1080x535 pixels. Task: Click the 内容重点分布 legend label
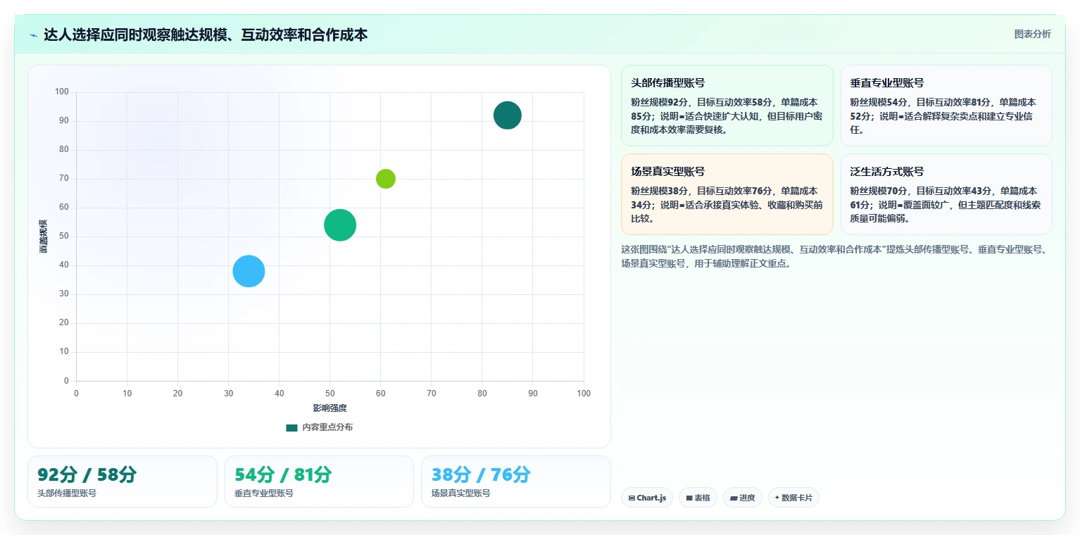[x=327, y=427]
